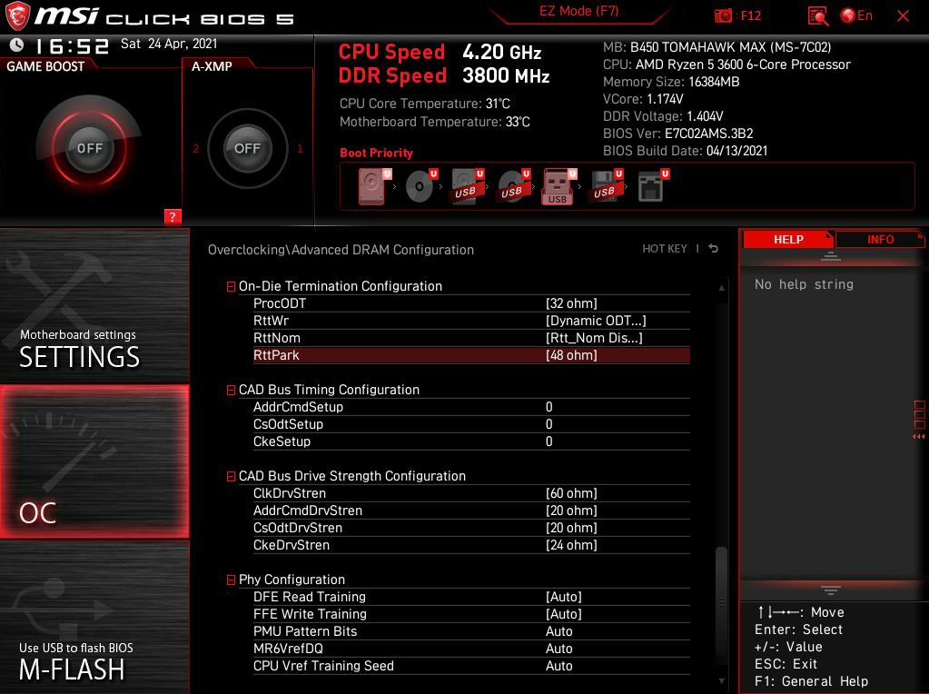Viewport: 929px width, 694px height.
Task: Collapse On-Die Termination Configuration section
Action: (x=231, y=287)
